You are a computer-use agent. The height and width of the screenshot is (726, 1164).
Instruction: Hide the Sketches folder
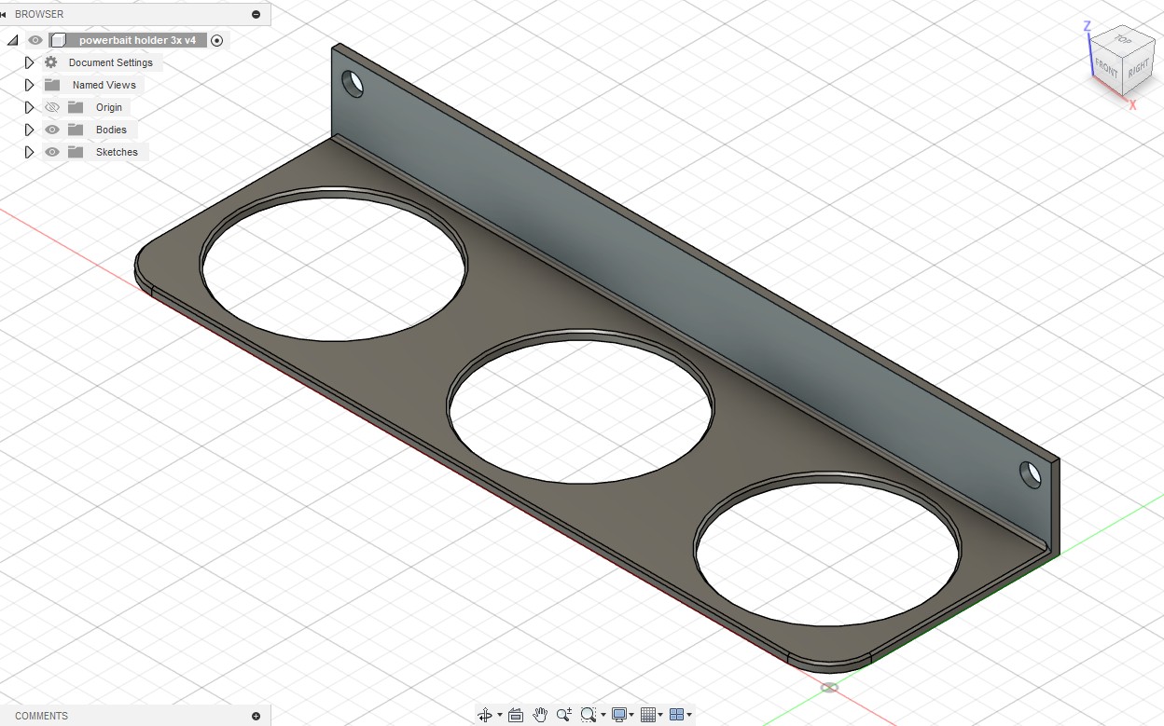coord(52,152)
